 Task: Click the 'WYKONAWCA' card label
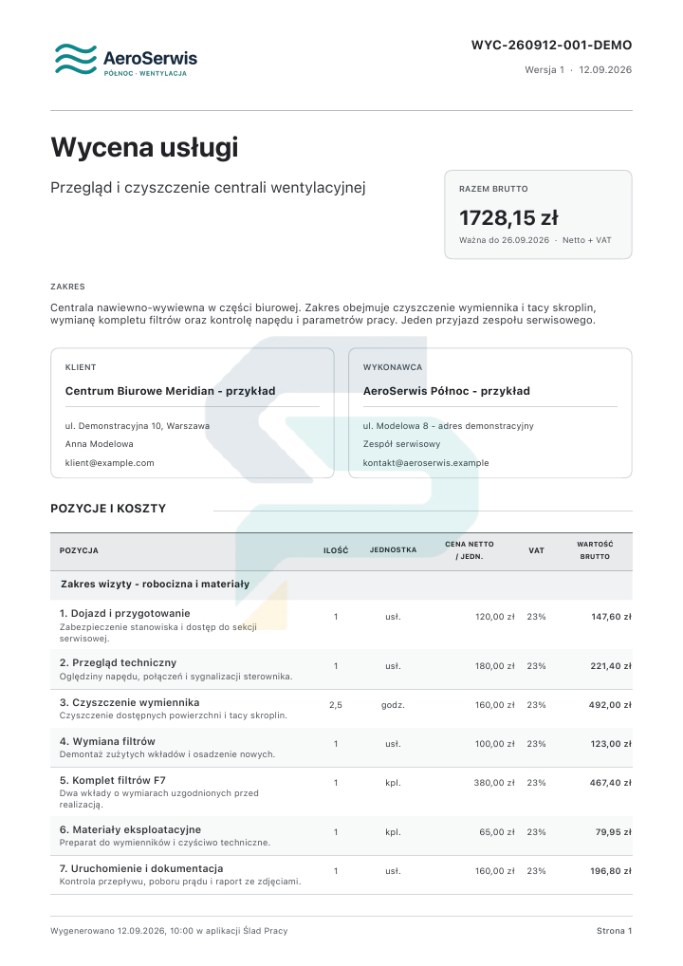pyautogui.click(x=393, y=367)
